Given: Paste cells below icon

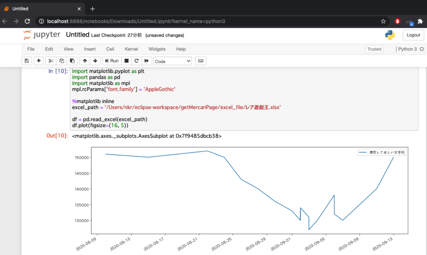Looking at the screenshot, I should [x=72, y=61].
